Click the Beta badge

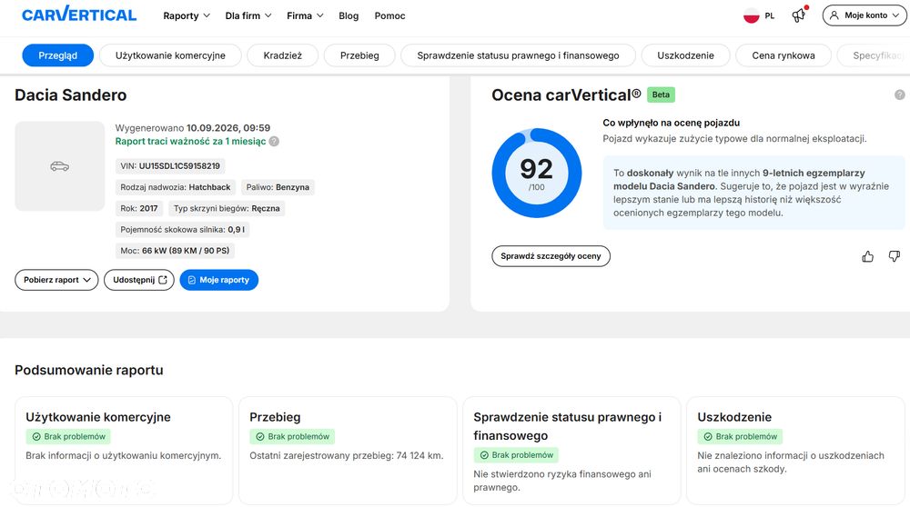(661, 94)
